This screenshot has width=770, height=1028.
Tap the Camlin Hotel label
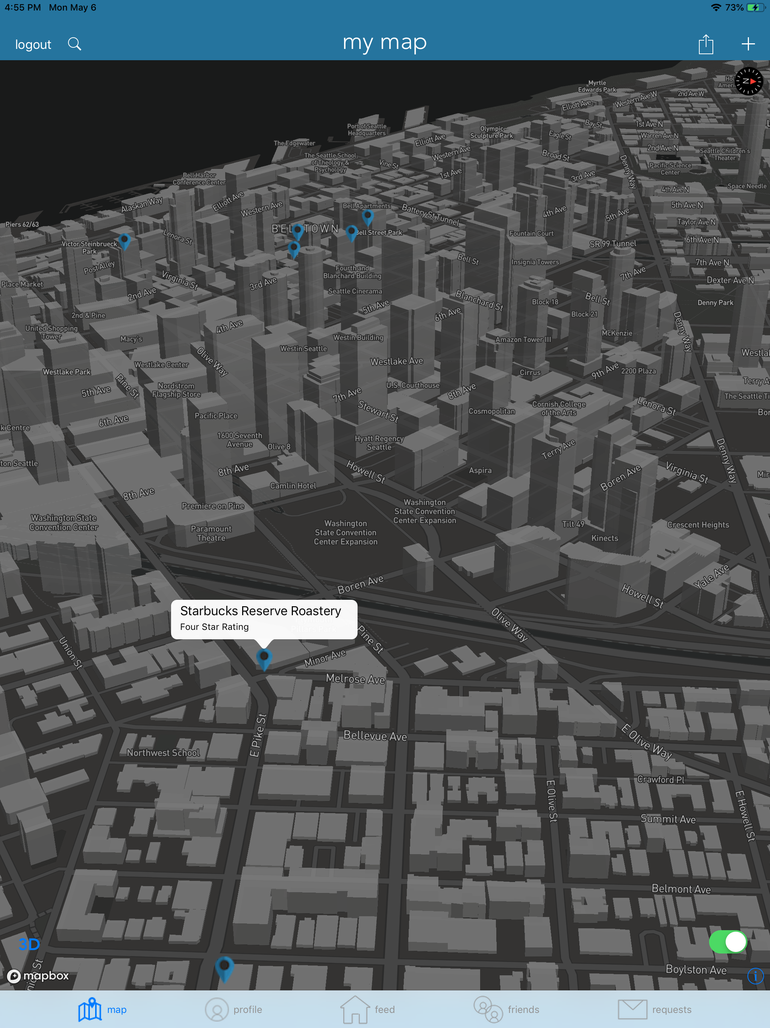(x=293, y=486)
